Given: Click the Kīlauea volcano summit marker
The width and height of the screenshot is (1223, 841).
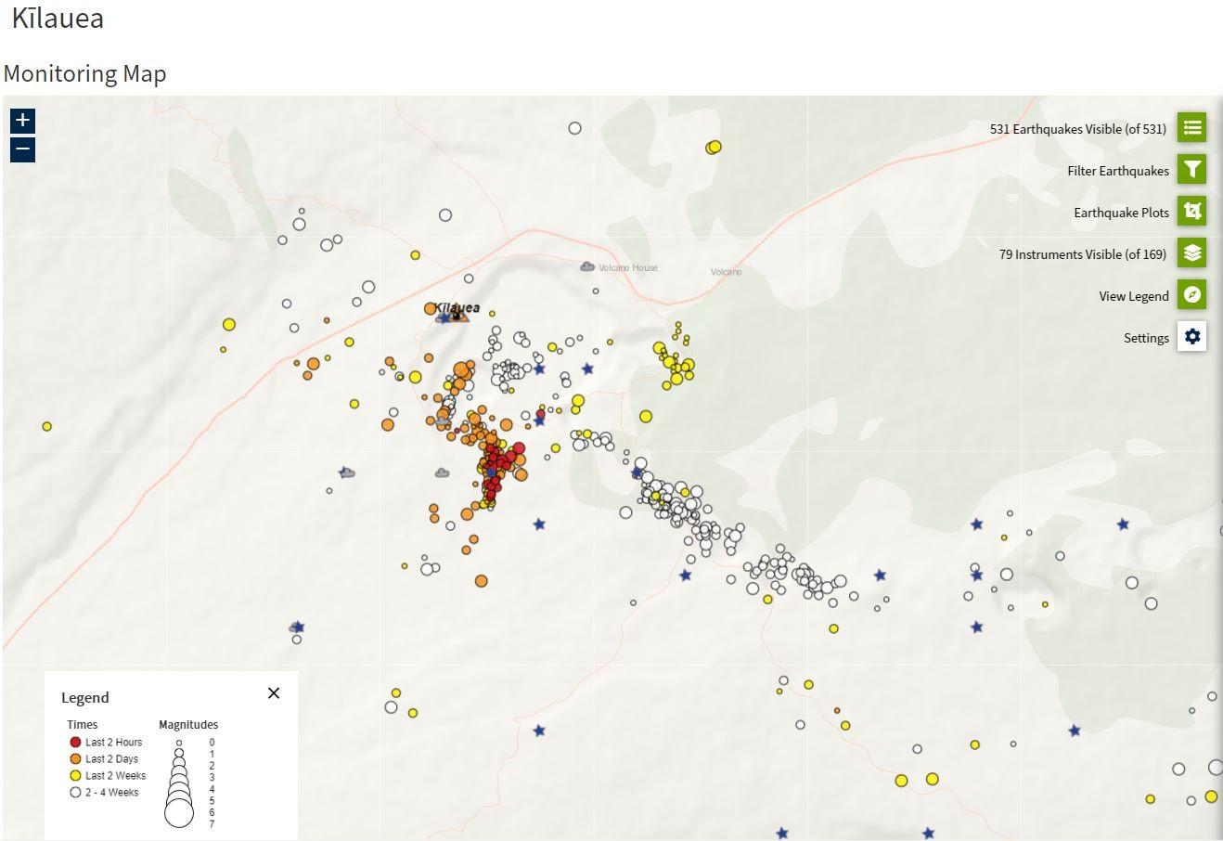Looking at the screenshot, I should [457, 316].
